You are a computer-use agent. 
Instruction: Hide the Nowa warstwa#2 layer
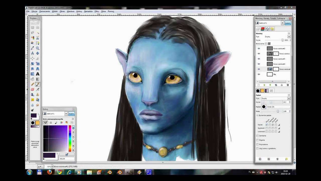tap(259, 49)
